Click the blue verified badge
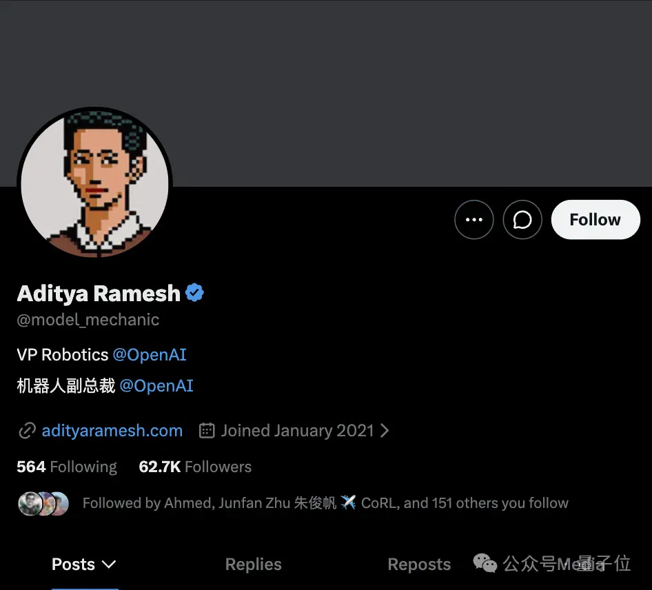Image resolution: width=652 pixels, height=590 pixels. [x=194, y=293]
